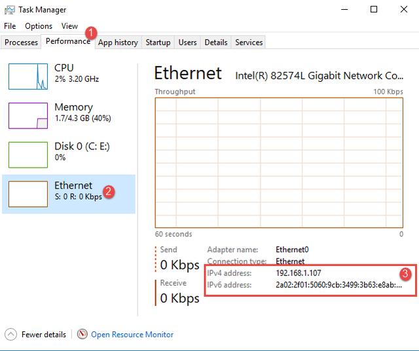Open the View menu

[x=69, y=26]
